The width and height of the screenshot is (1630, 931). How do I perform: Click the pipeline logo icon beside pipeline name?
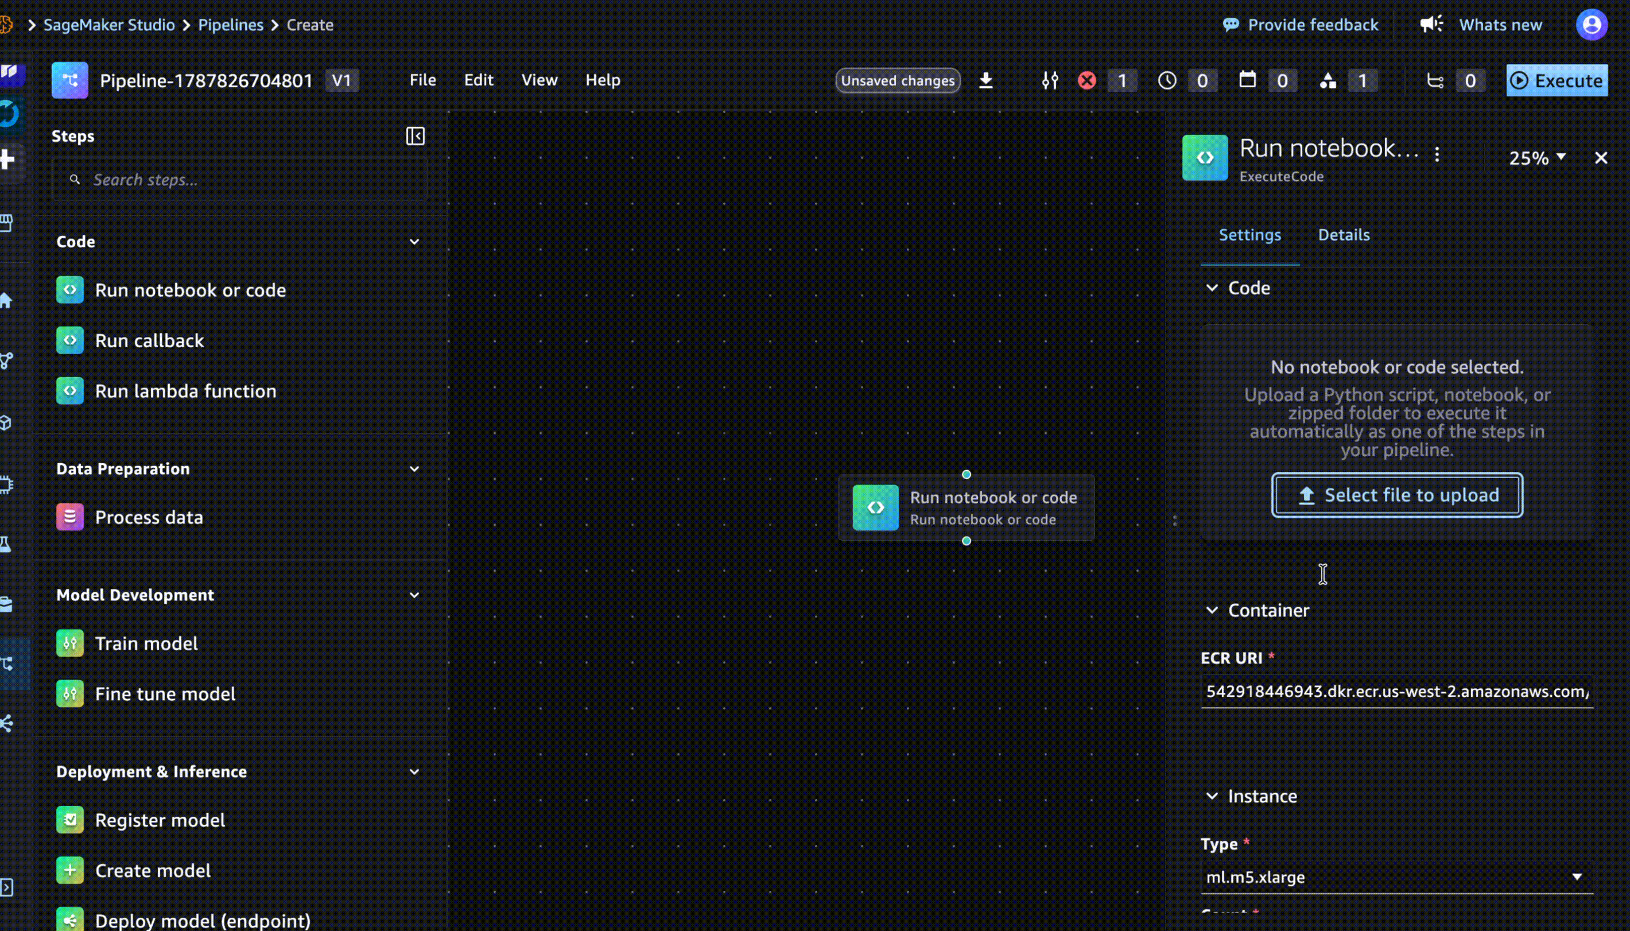[x=69, y=80]
